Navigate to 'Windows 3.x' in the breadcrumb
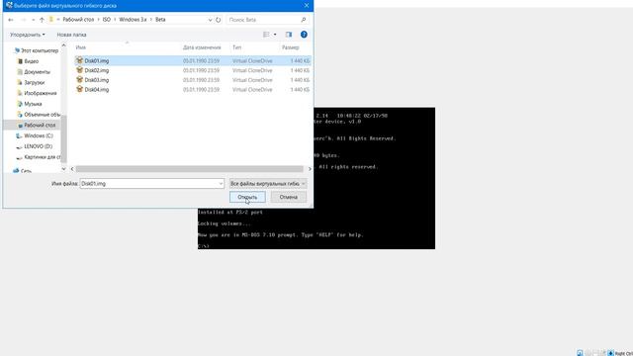The image size is (633, 356). (133, 20)
